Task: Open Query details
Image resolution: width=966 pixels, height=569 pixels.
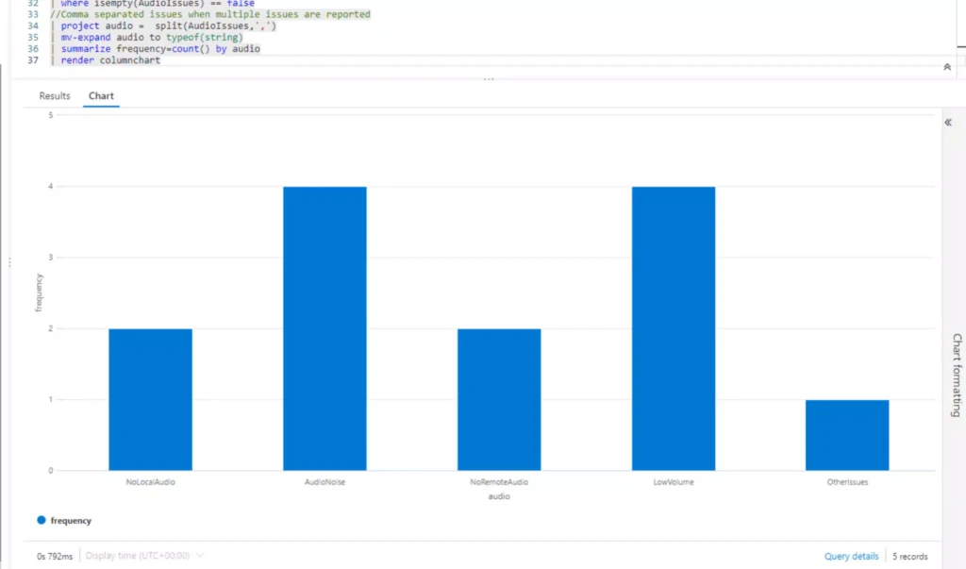Action: [851, 556]
